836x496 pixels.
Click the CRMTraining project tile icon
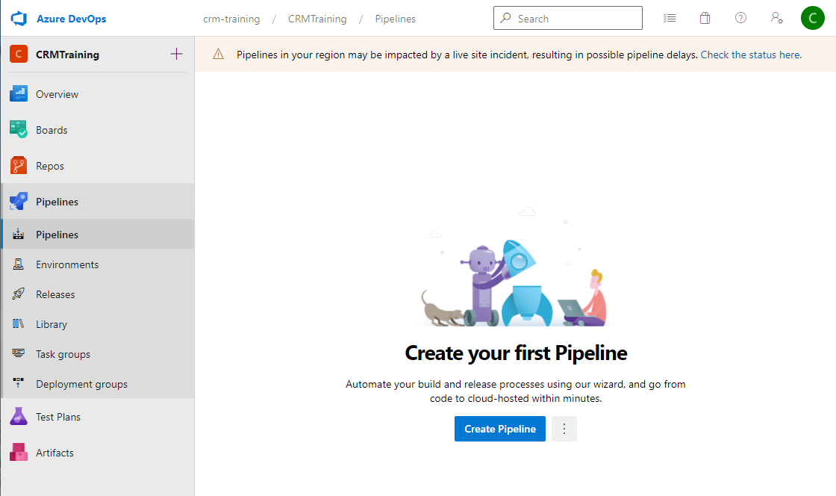pyautogui.click(x=19, y=54)
